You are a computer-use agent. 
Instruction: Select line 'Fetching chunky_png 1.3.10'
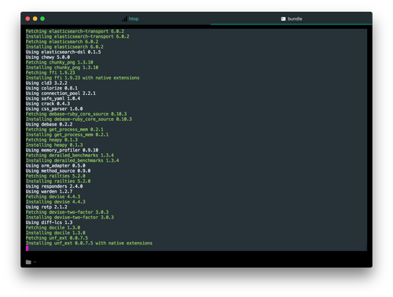pos(60,62)
